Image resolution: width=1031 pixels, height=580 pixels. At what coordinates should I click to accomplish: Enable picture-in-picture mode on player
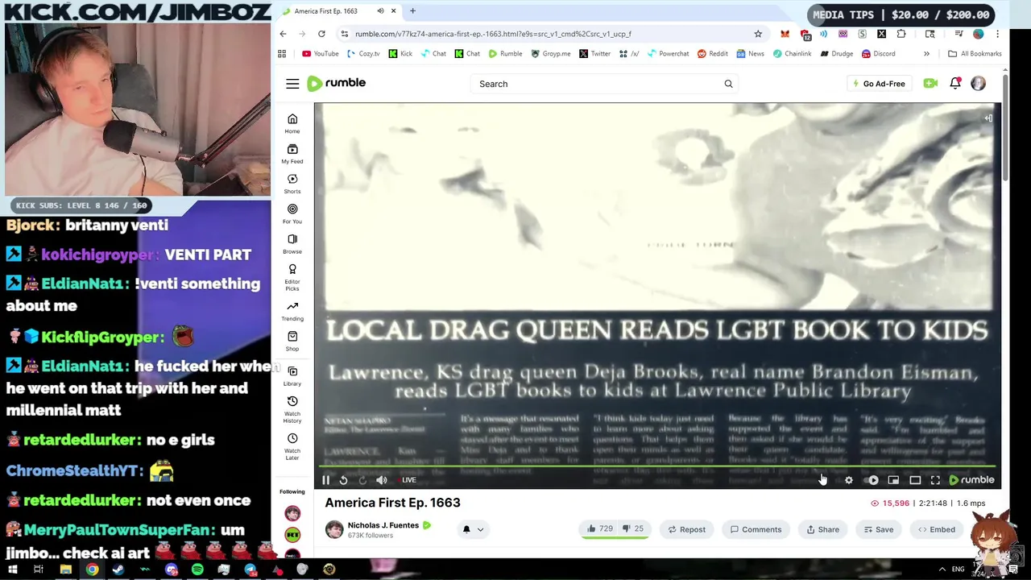click(x=893, y=480)
